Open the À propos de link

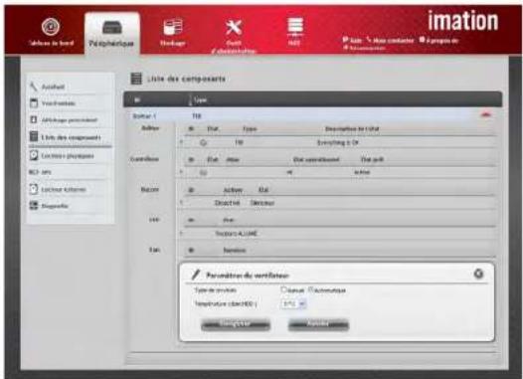tap(438, 41)
